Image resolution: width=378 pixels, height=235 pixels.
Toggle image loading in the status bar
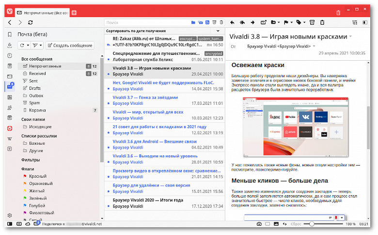[x=276, y=224]
